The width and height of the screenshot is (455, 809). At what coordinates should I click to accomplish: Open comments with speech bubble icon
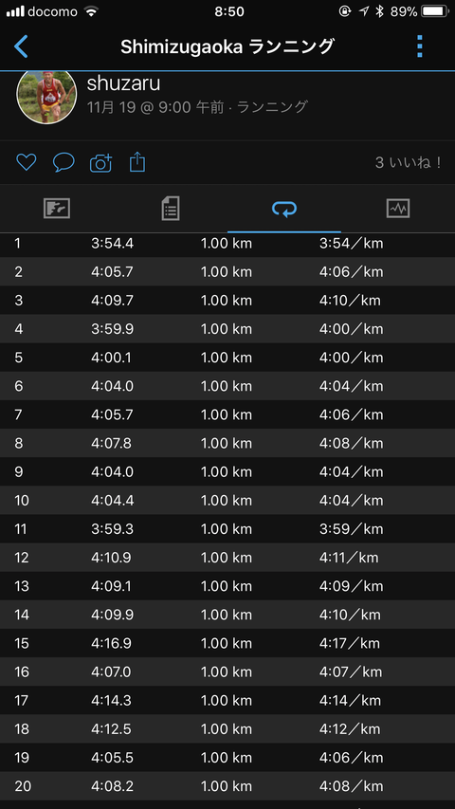(64, 162)
